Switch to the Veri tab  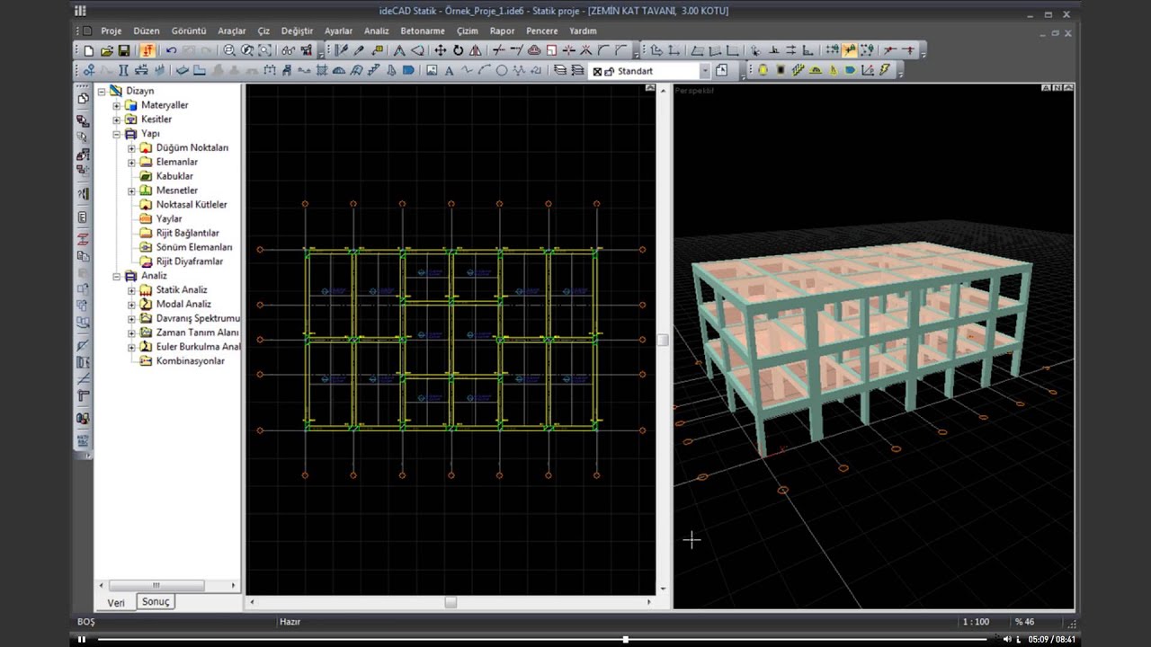coord(116,603)
